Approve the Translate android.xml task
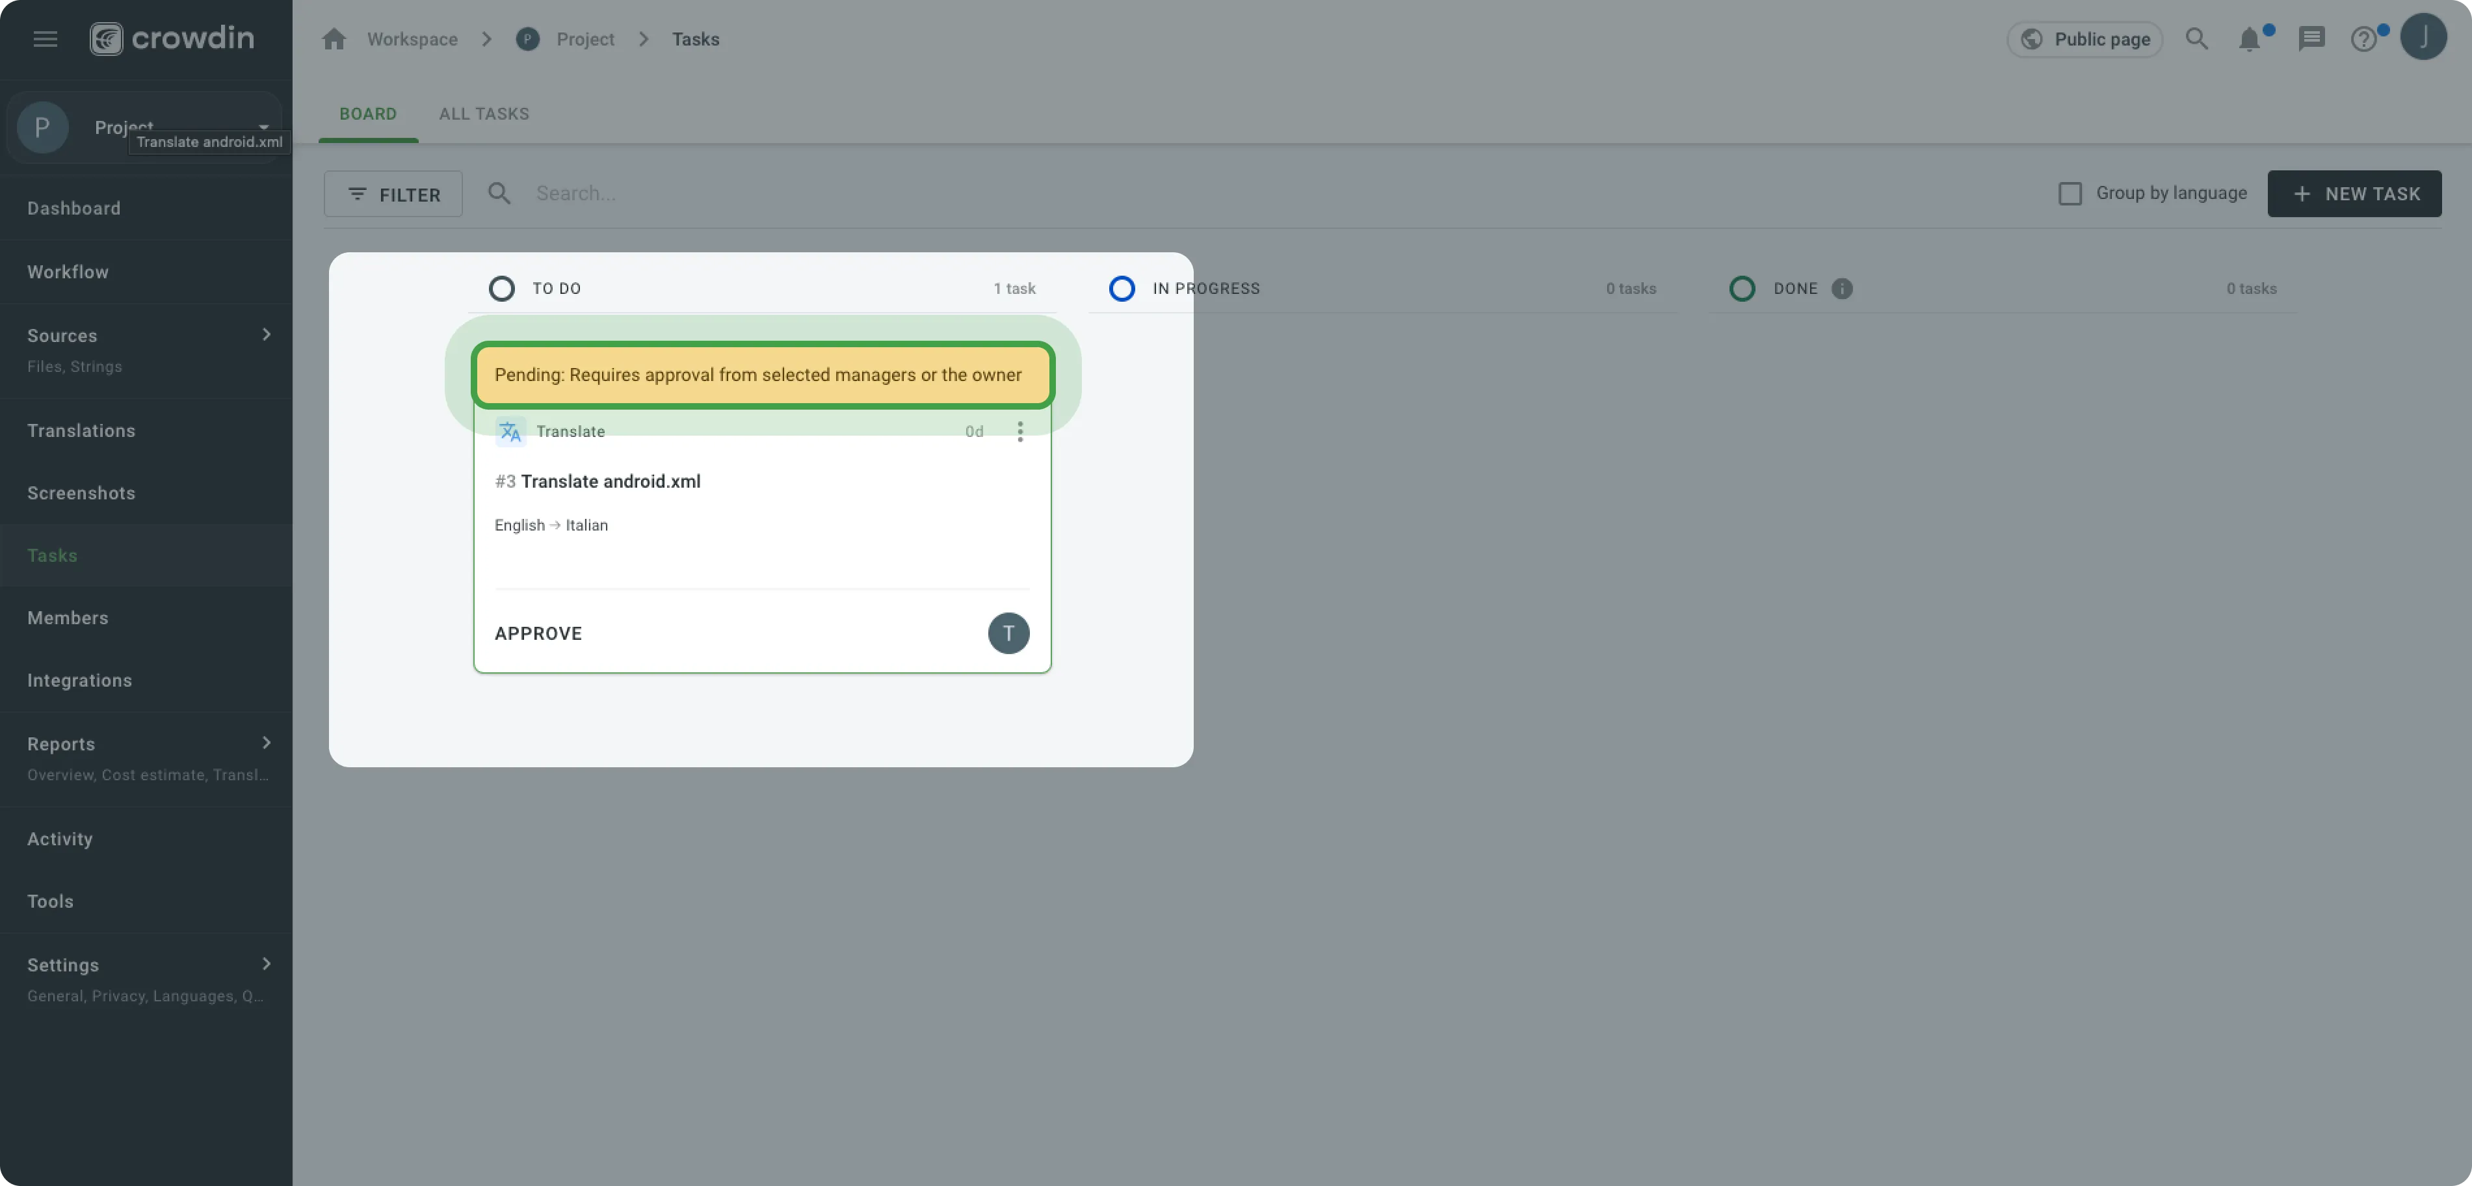This screenshot has width=2472, height=1186. (538, 633)
